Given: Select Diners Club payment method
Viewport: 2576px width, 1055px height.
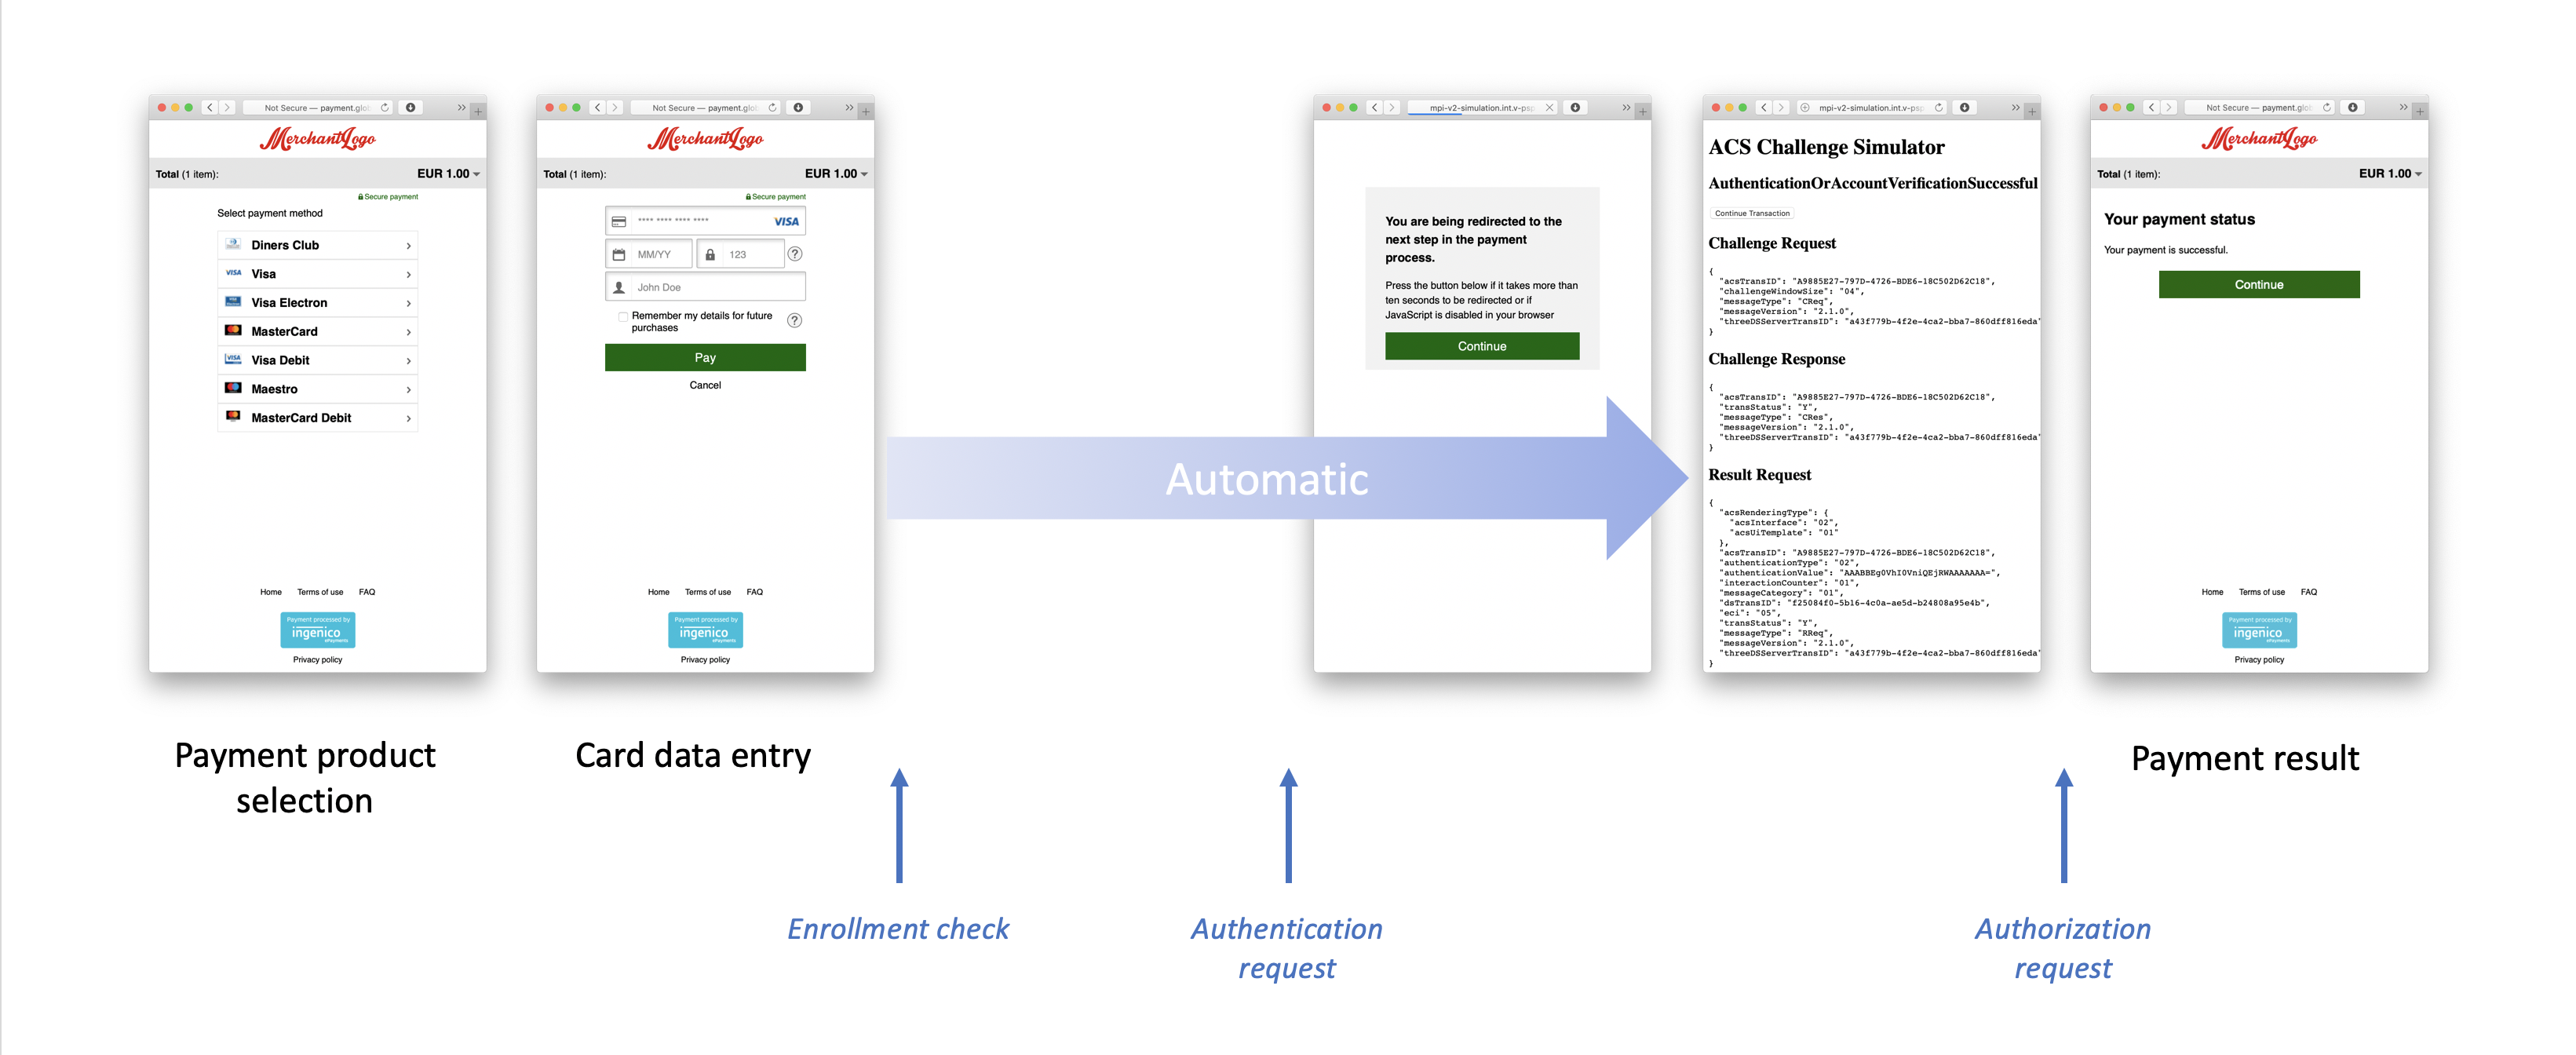Looking at the screenshot, I should pyautogui.click(x=317, y=245).
